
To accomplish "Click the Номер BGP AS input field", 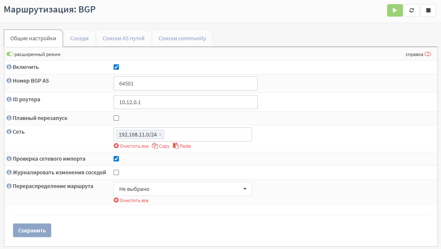I will point(185,83).
